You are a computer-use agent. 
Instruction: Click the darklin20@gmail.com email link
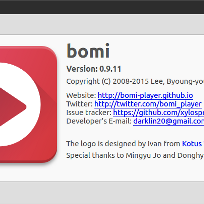point(169,121)
